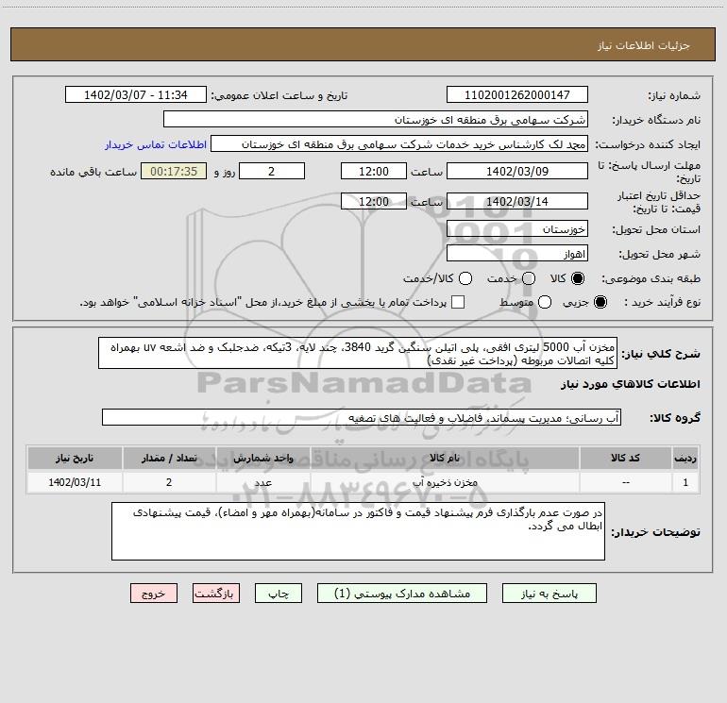Viewport: 727px width, 703px height.
Task: Click the goods group field آب رسانی
Action: pos(362,417)
